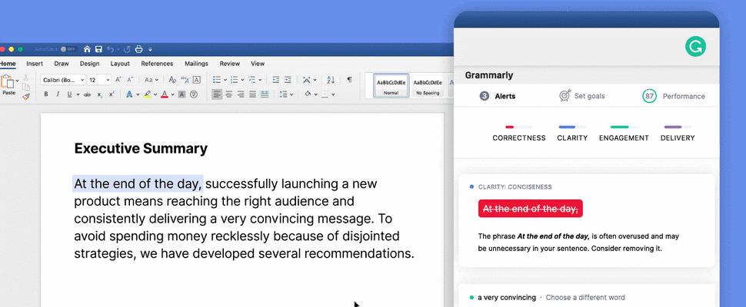This screenshot has width=746, height=307.
Task: Switch to the Review tab
Action: [230, 64]
